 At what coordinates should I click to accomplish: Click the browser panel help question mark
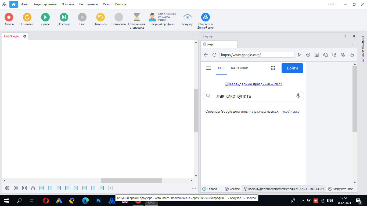click(345, 36)
